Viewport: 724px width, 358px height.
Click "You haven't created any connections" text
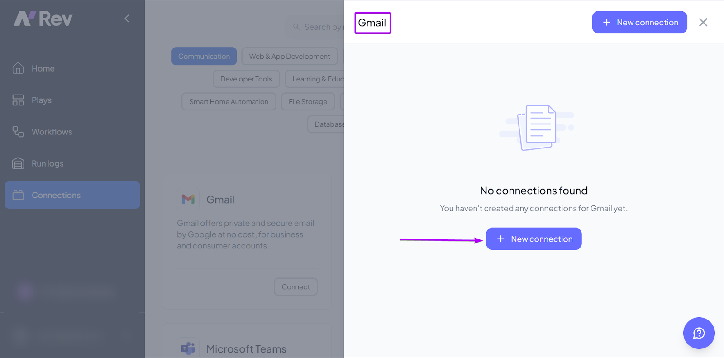(x=534, y=208)
